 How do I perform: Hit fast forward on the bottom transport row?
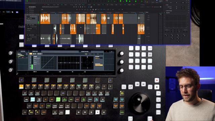85,112
